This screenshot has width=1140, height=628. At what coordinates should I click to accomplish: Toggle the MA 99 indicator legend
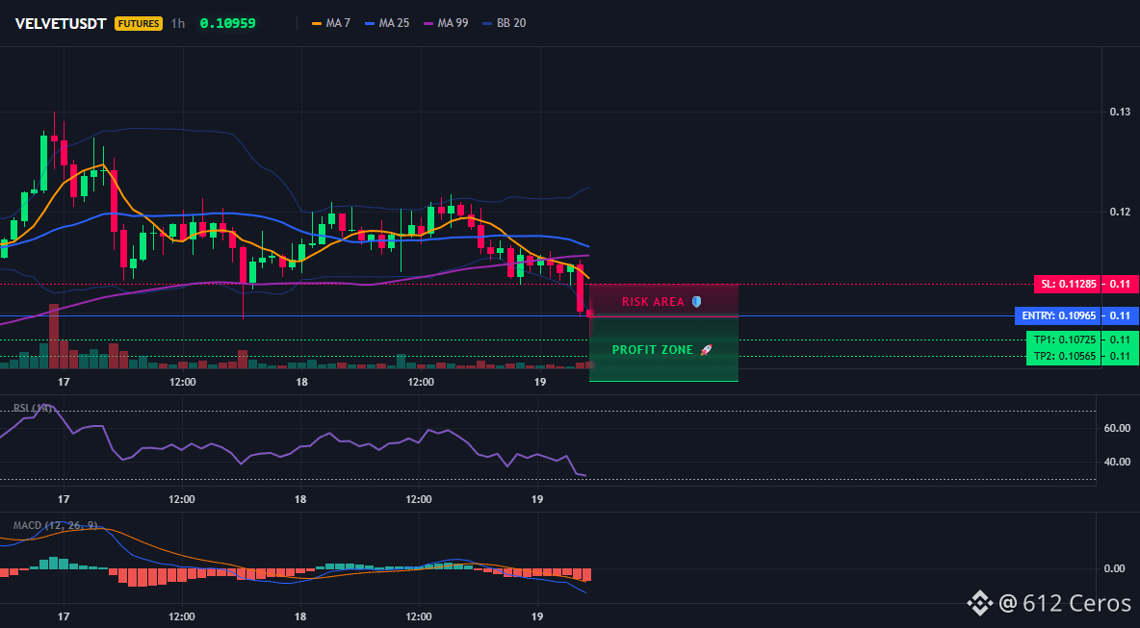pos(446,23)
